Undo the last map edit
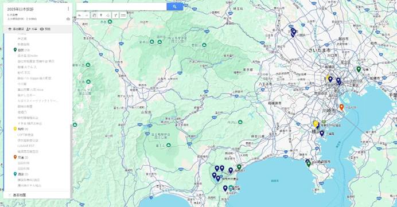Image resolution: width=397 pixels, height=207 pixels. pyautogui.click(x=80, y=15)
